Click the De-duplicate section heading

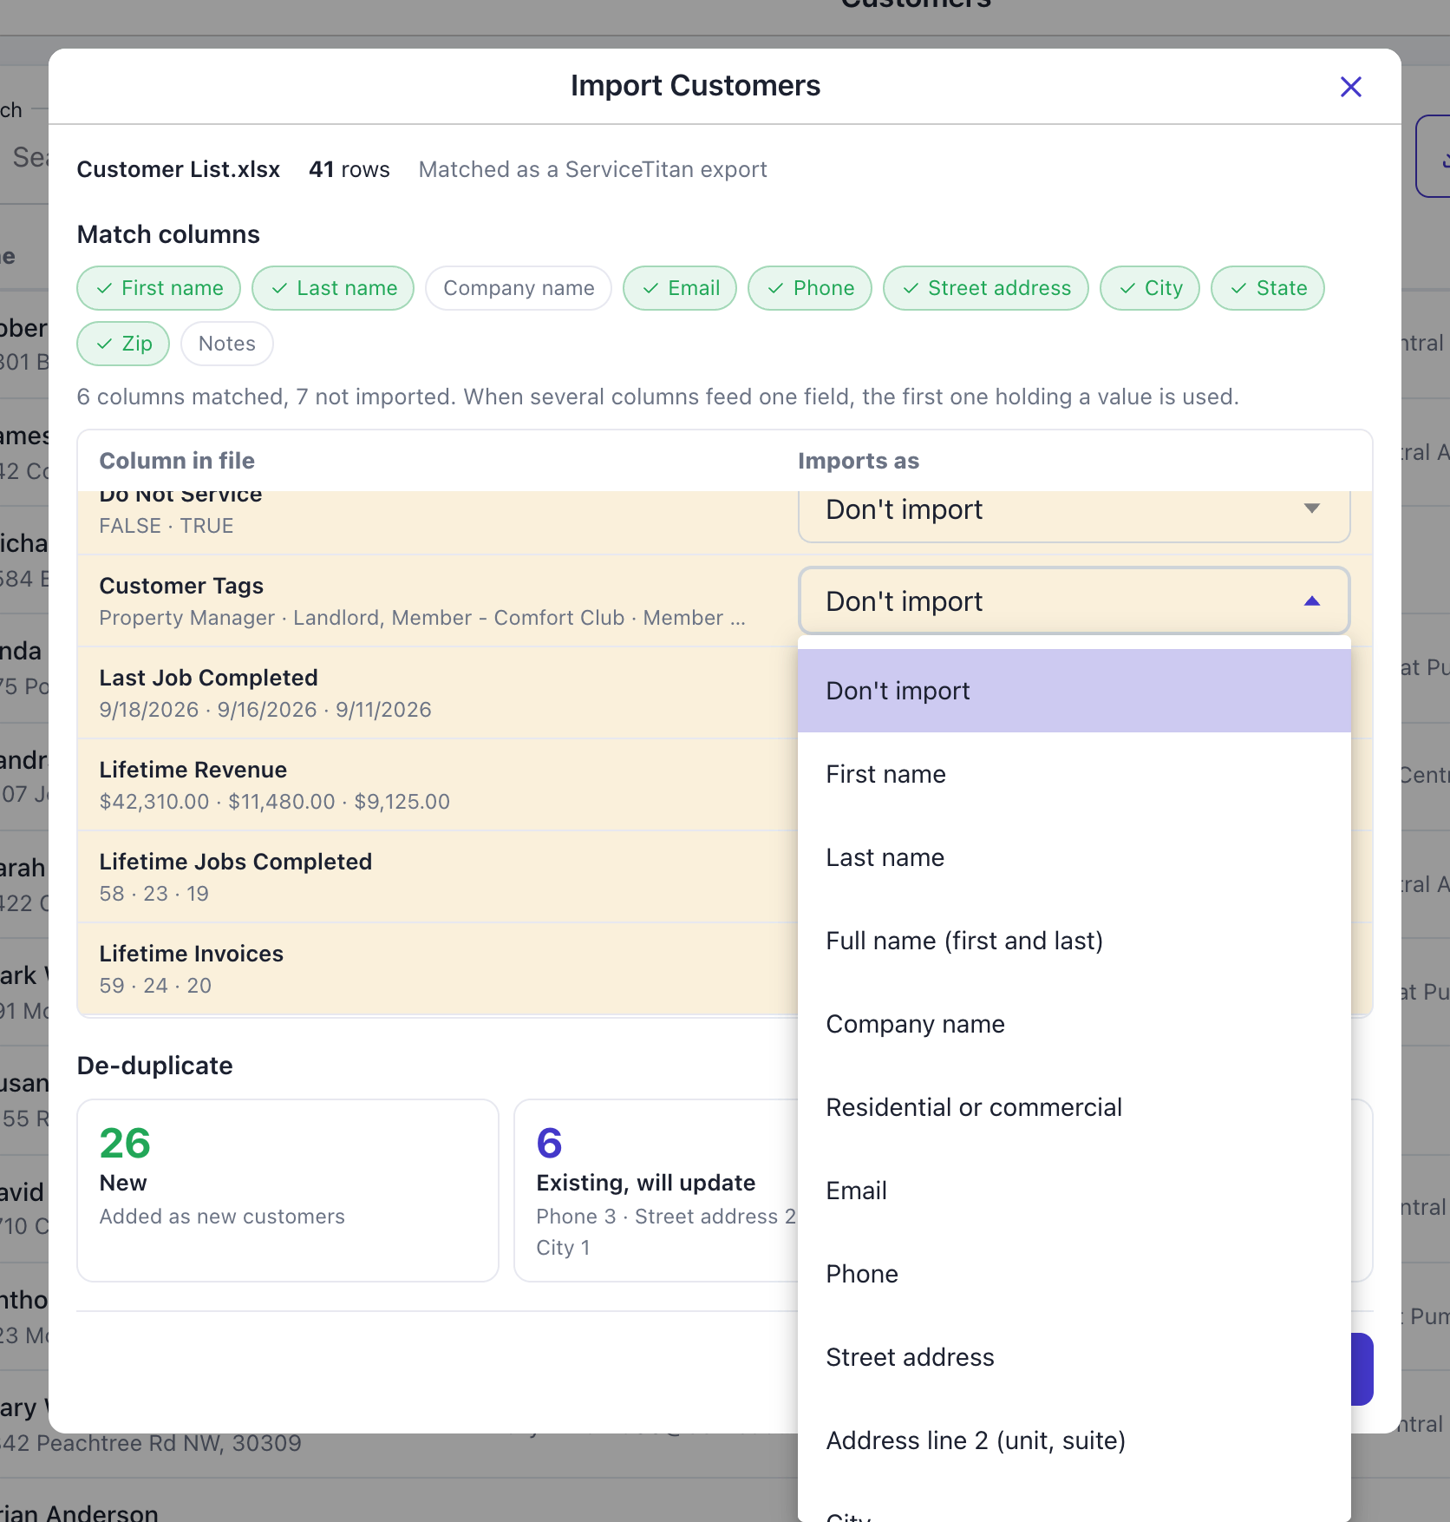coord(154,1066)
